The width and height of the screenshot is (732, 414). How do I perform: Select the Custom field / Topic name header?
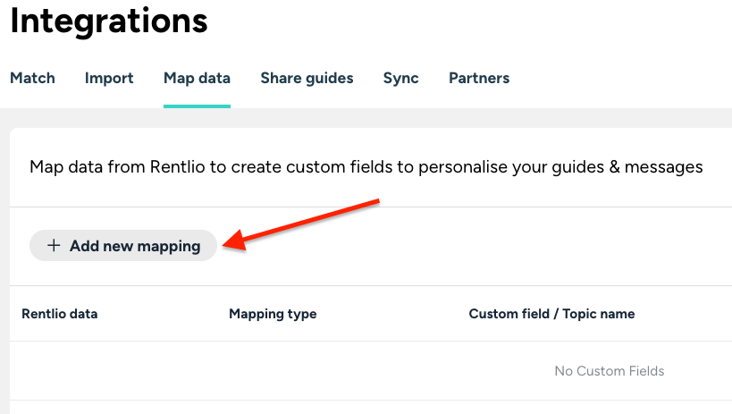(x=551, y=314)
